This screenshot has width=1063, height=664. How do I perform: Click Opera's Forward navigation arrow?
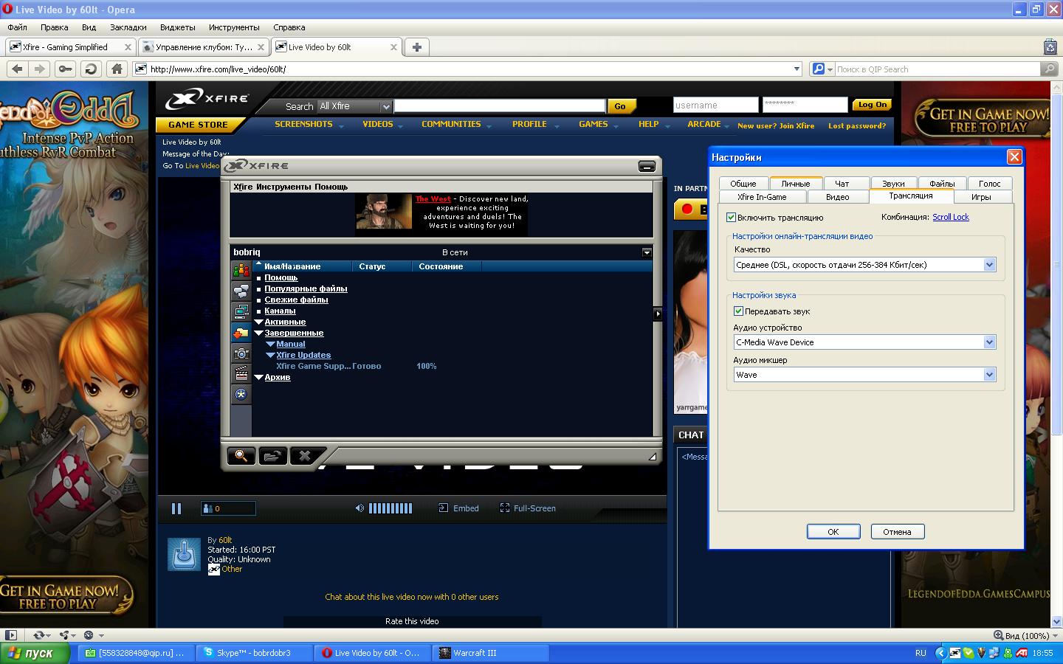[x=40, y=69]
